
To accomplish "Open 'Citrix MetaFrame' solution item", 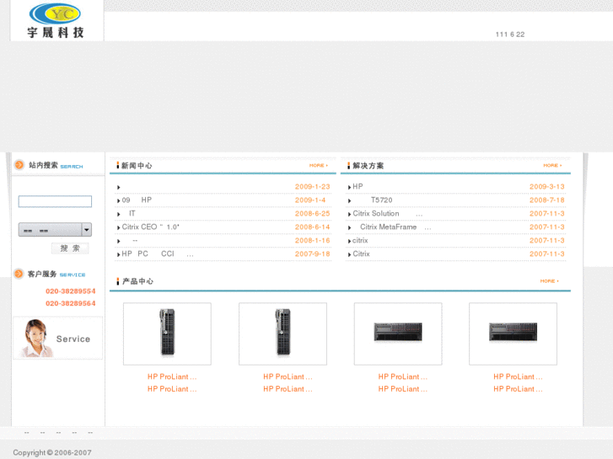I will click(x=395, y=227).
